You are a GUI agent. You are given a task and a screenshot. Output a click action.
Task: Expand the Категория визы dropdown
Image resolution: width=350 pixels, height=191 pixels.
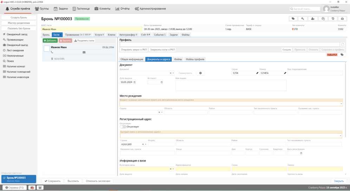[173, 169]
